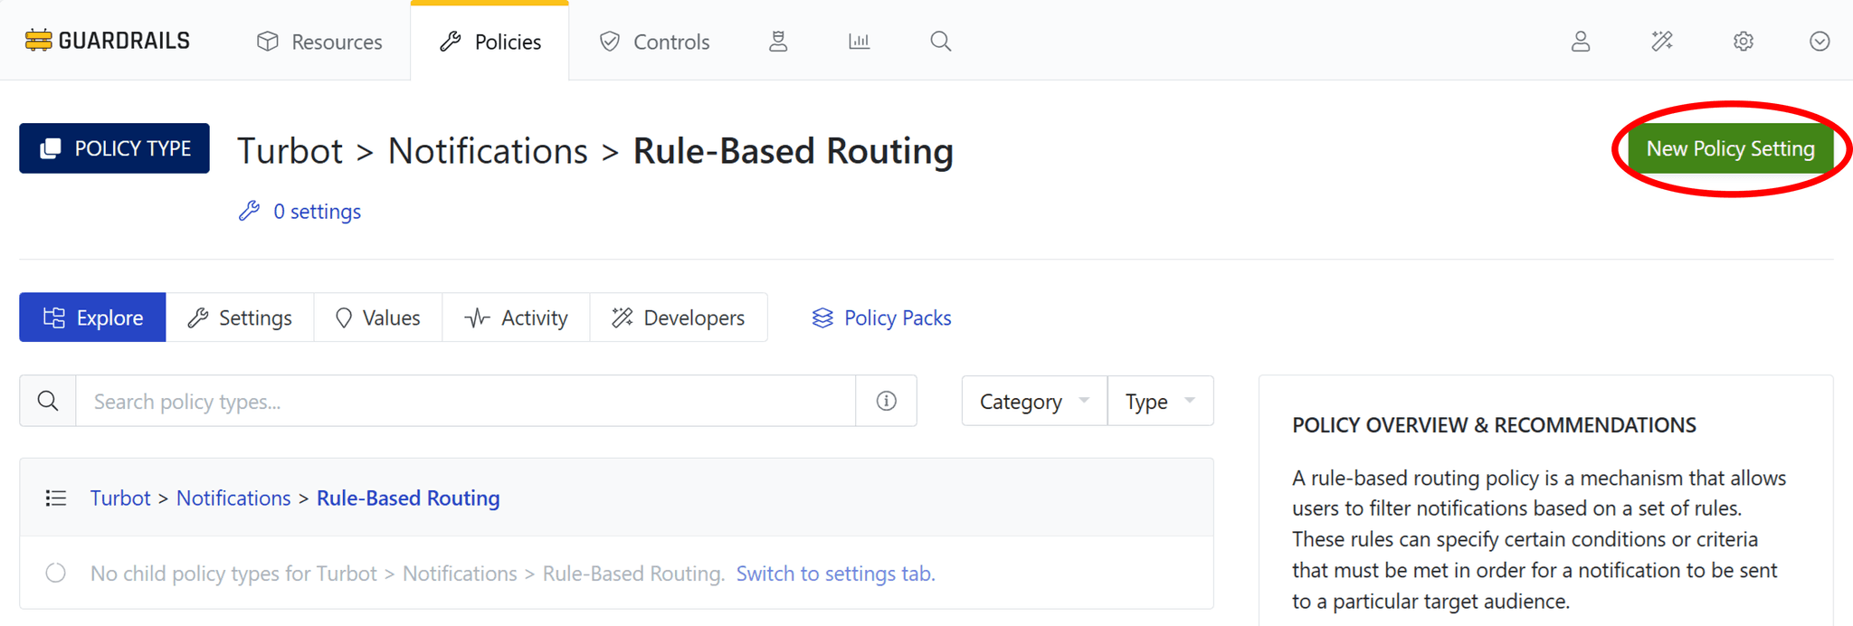The image size is (1853, 626).
Task: Click Rule-Based Routing breadcrumb link
Action: [x=408, y=498]
